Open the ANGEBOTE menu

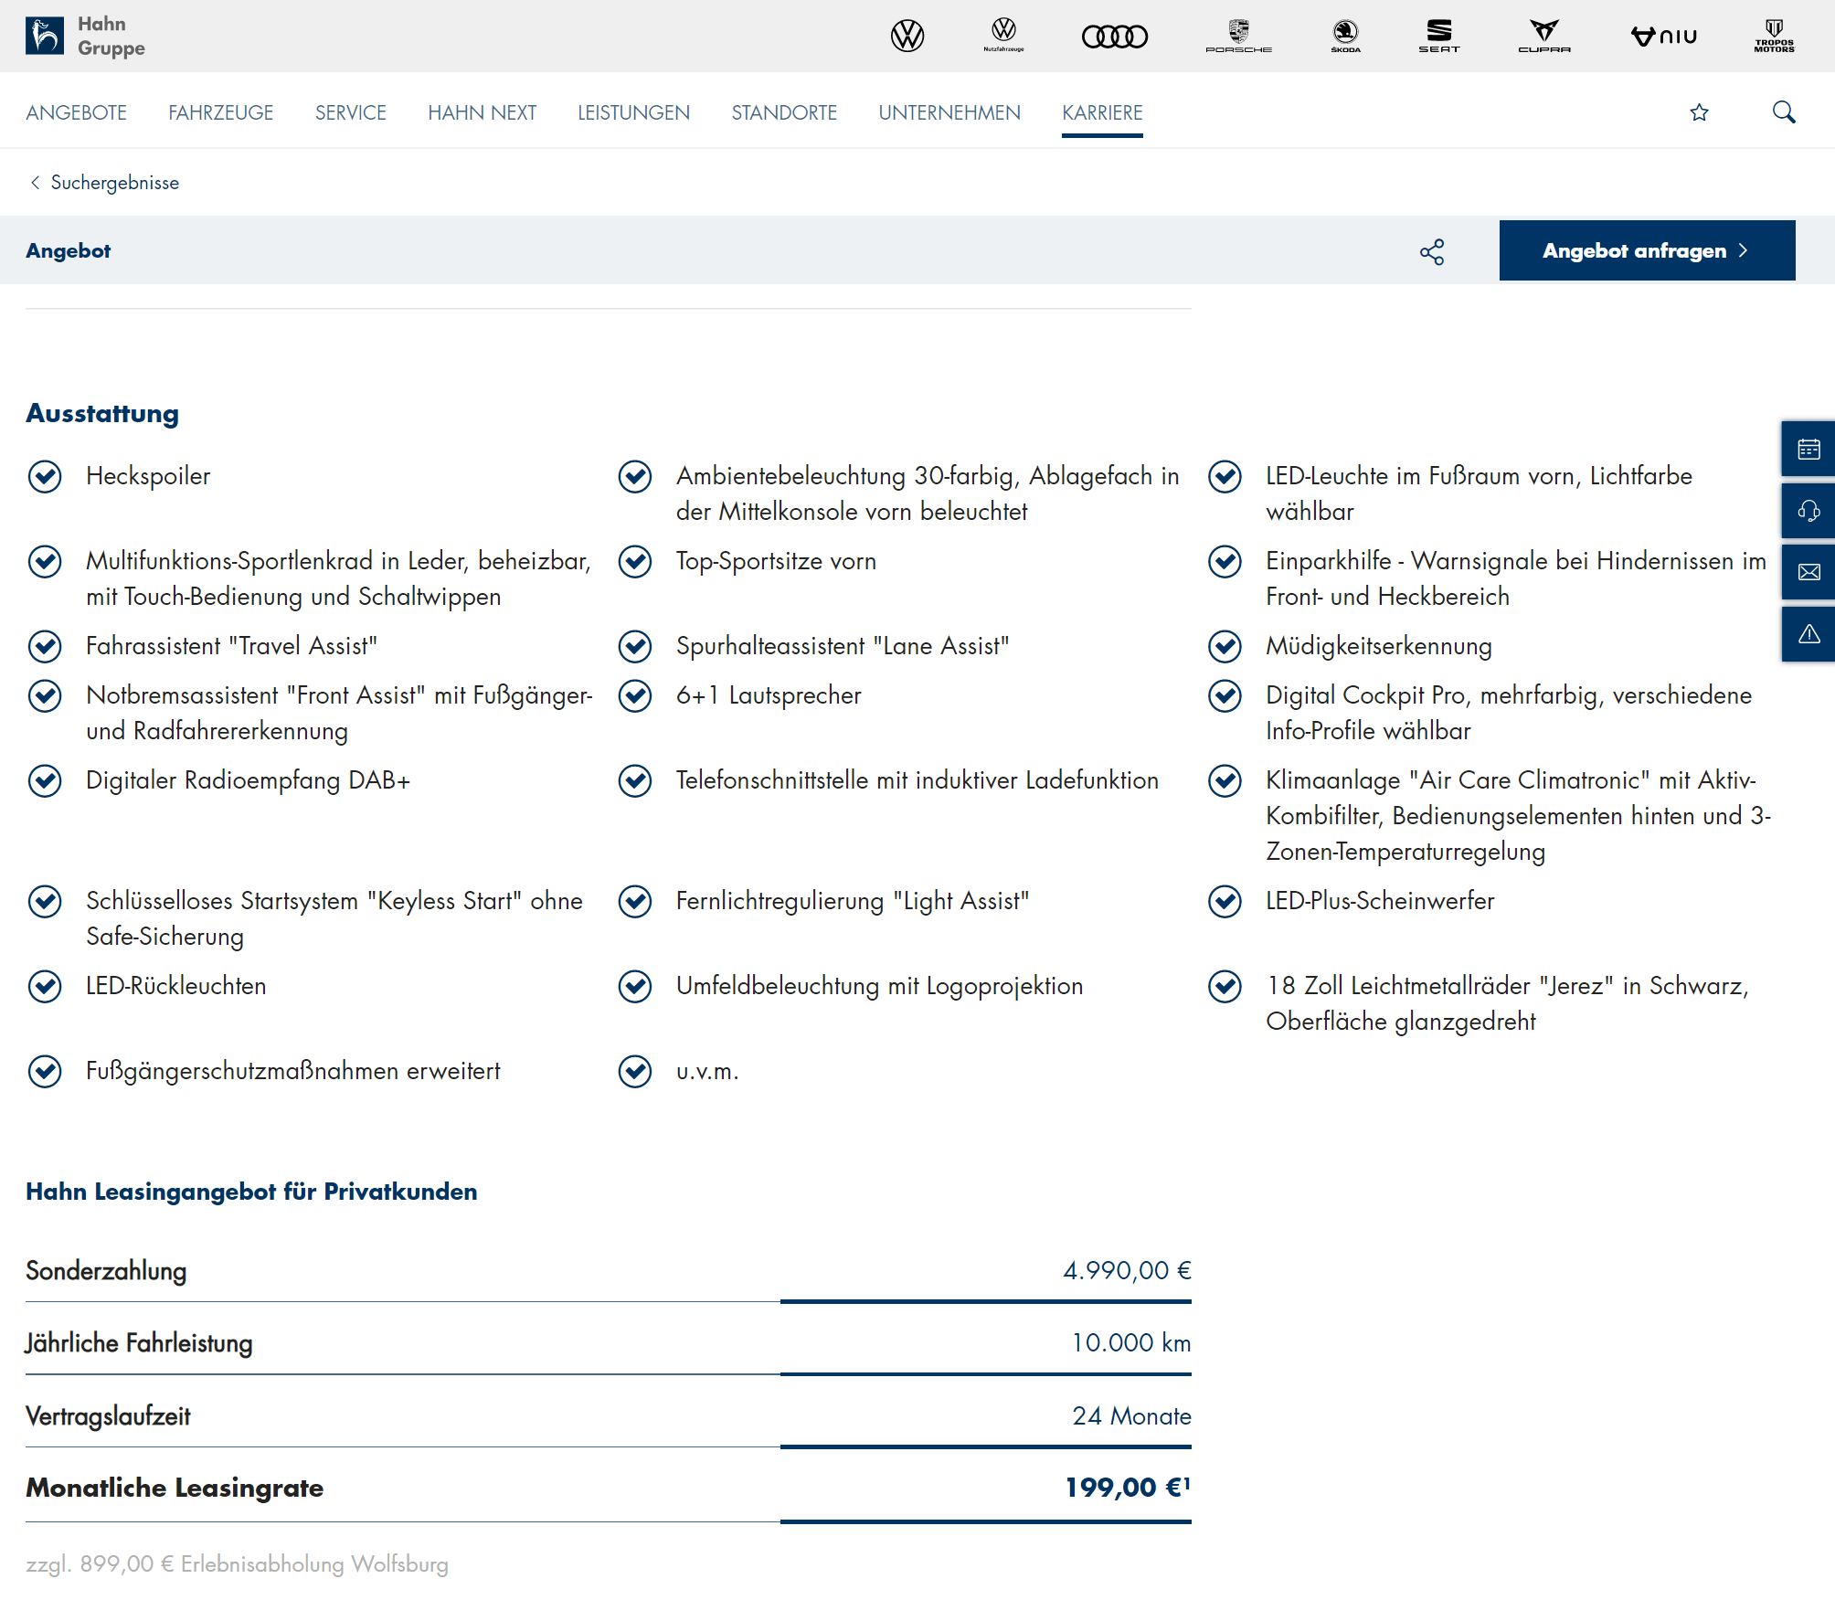click(76, 112)
